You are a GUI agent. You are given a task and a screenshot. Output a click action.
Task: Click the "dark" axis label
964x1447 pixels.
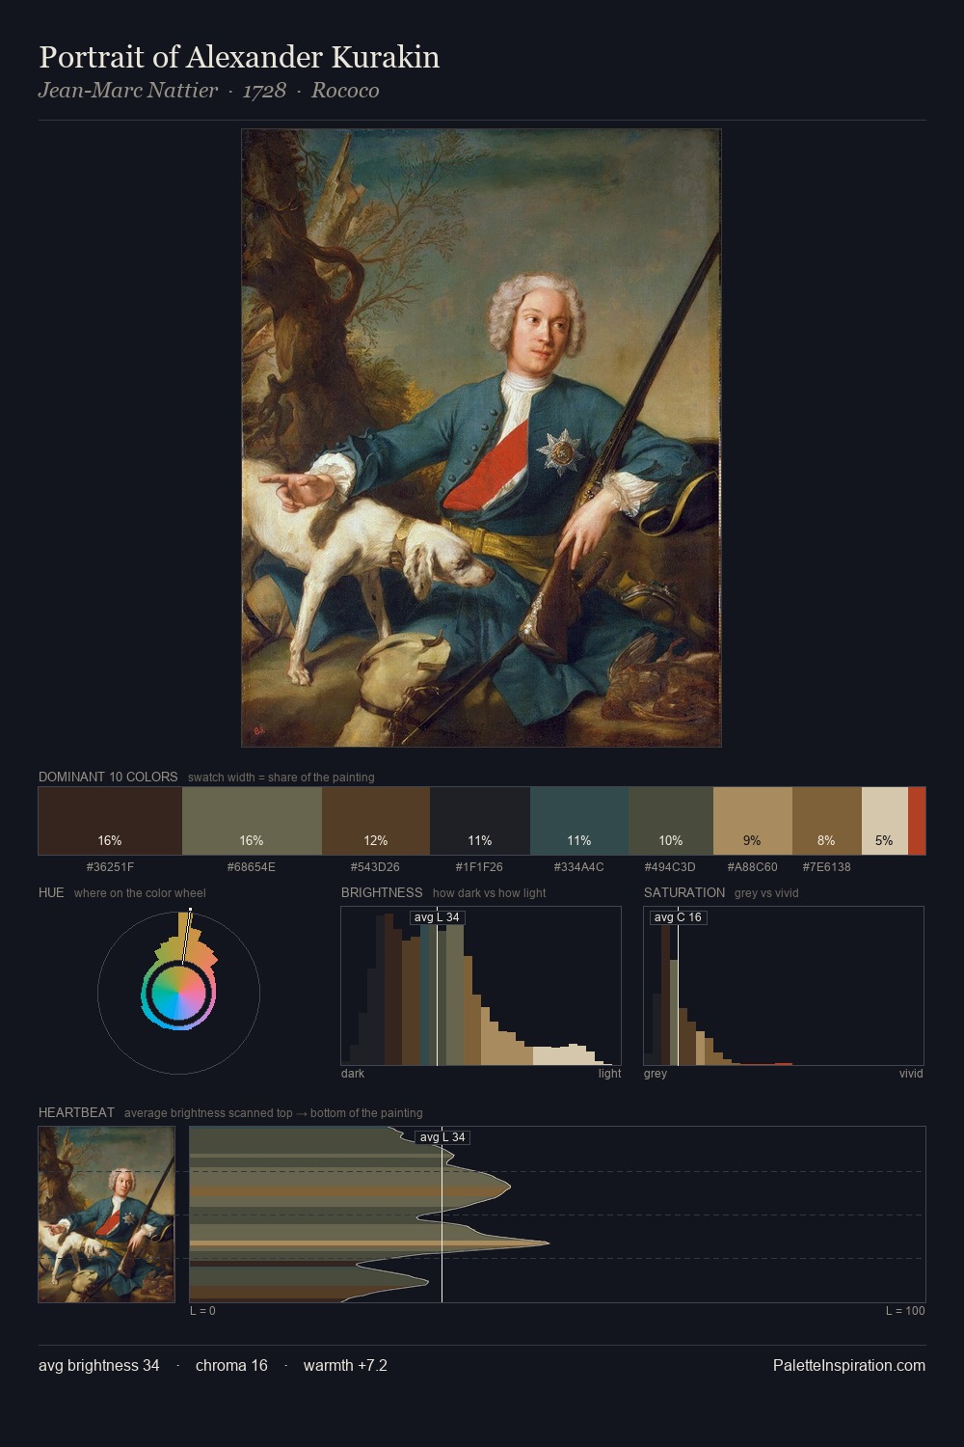(x=353, y=1074)
